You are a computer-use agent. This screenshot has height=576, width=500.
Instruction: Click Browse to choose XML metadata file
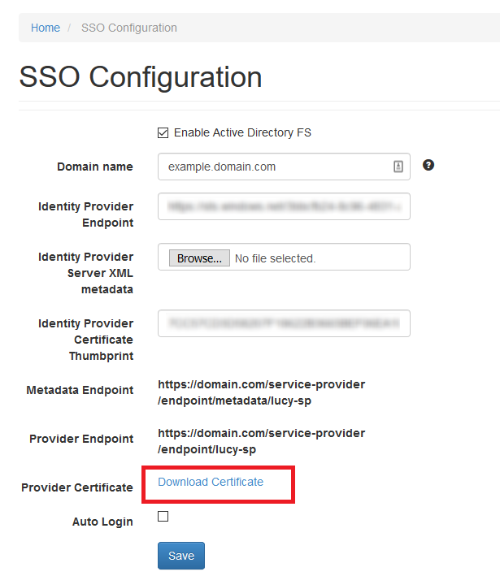(x=200, y=258)
